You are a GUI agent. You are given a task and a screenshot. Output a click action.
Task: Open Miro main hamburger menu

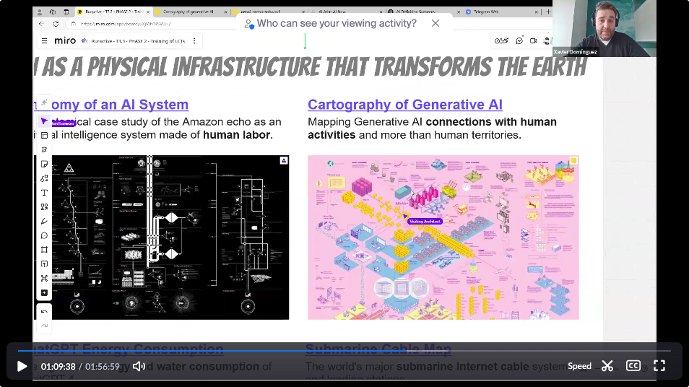pyautogui.click(x=44, y=41)
